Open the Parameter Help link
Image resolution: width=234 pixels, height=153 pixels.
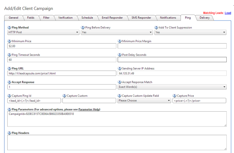click(89, 109)
